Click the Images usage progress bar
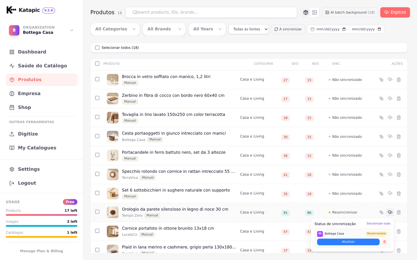Viewport: 417px width, 260px height. tap(41, 226)
